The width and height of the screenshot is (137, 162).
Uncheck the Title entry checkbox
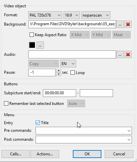[38, 123]
